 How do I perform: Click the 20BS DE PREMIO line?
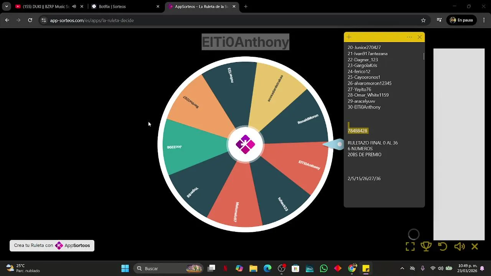364,155
